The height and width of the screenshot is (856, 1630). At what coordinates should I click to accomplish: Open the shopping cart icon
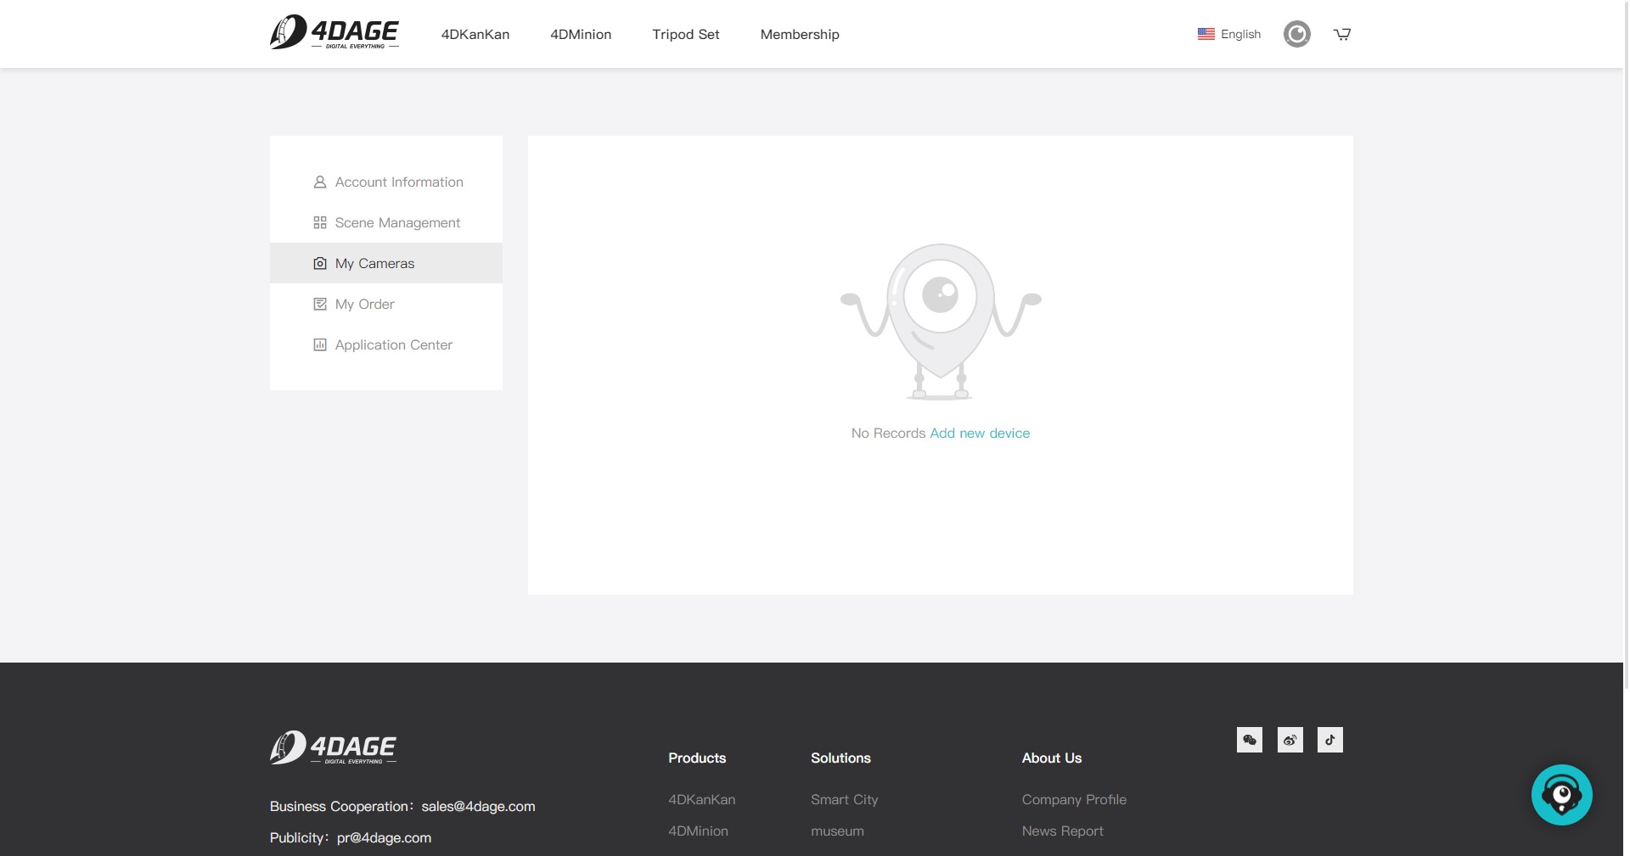tap(1341, 34)
